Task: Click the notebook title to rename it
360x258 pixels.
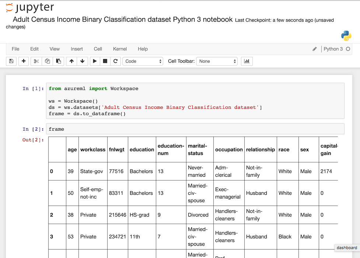Action: pos(123,20)
